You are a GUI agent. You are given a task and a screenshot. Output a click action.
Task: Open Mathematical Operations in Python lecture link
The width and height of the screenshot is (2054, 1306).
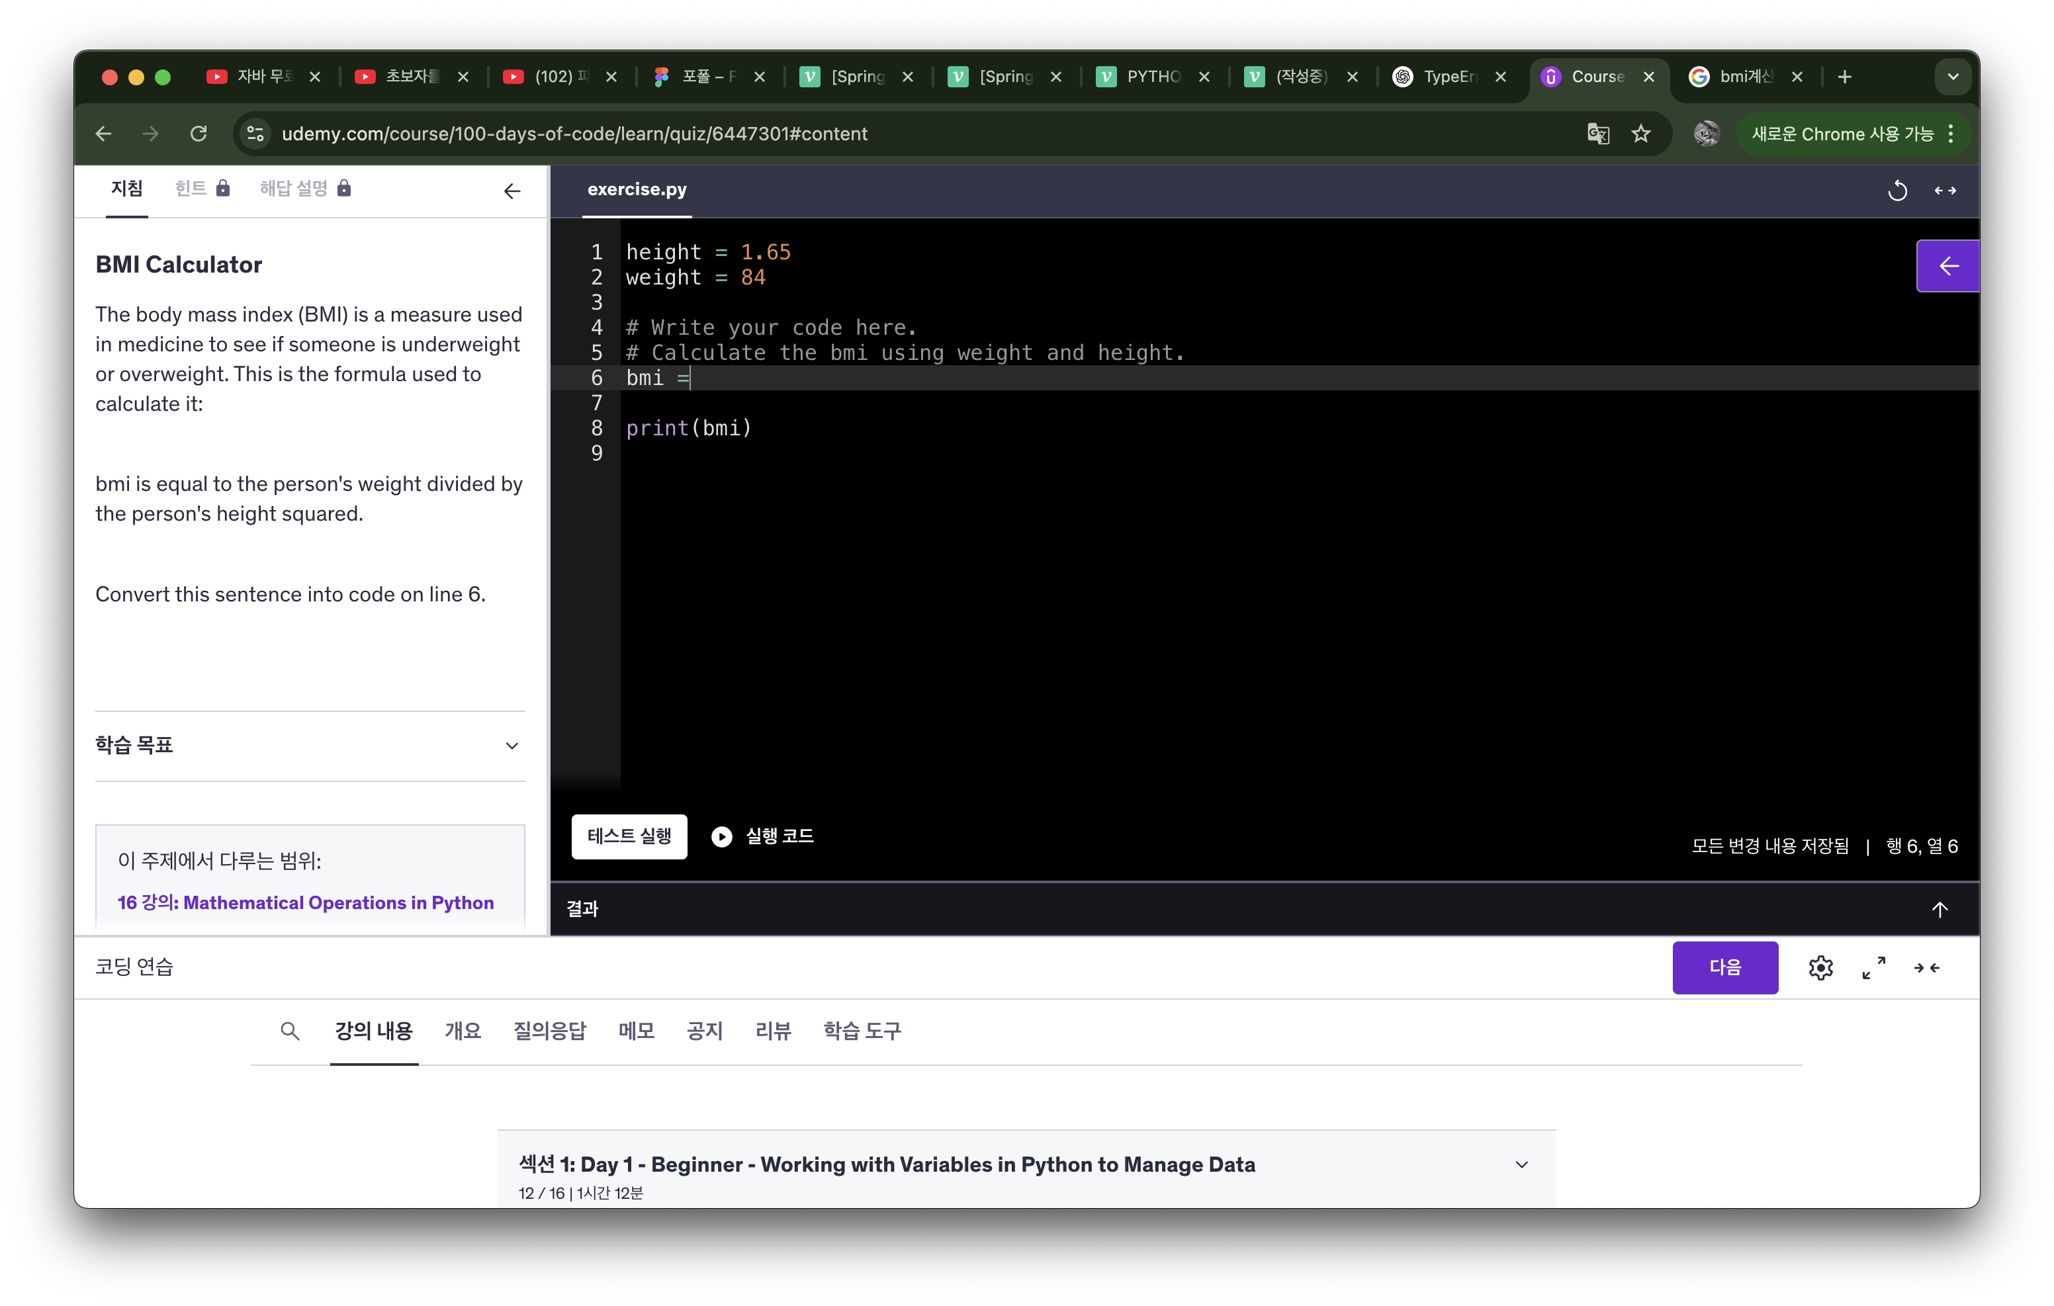tap(305, 902)
